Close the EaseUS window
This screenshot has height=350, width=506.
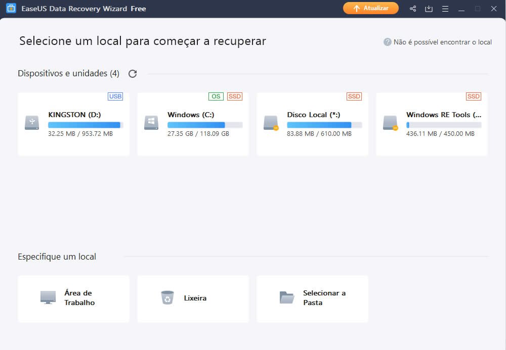pyautogui.click(x=494, y=9)
